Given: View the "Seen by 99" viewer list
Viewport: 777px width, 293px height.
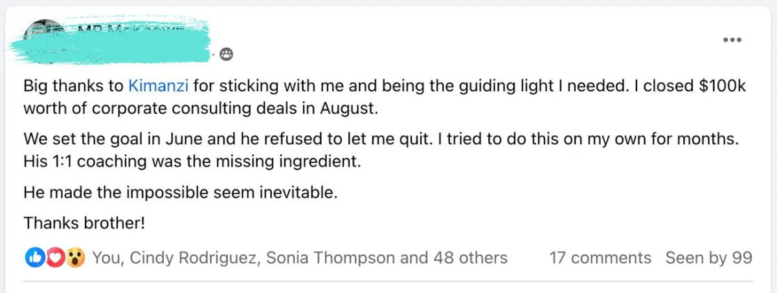Looking at the screenshot, I should [709, 258].
